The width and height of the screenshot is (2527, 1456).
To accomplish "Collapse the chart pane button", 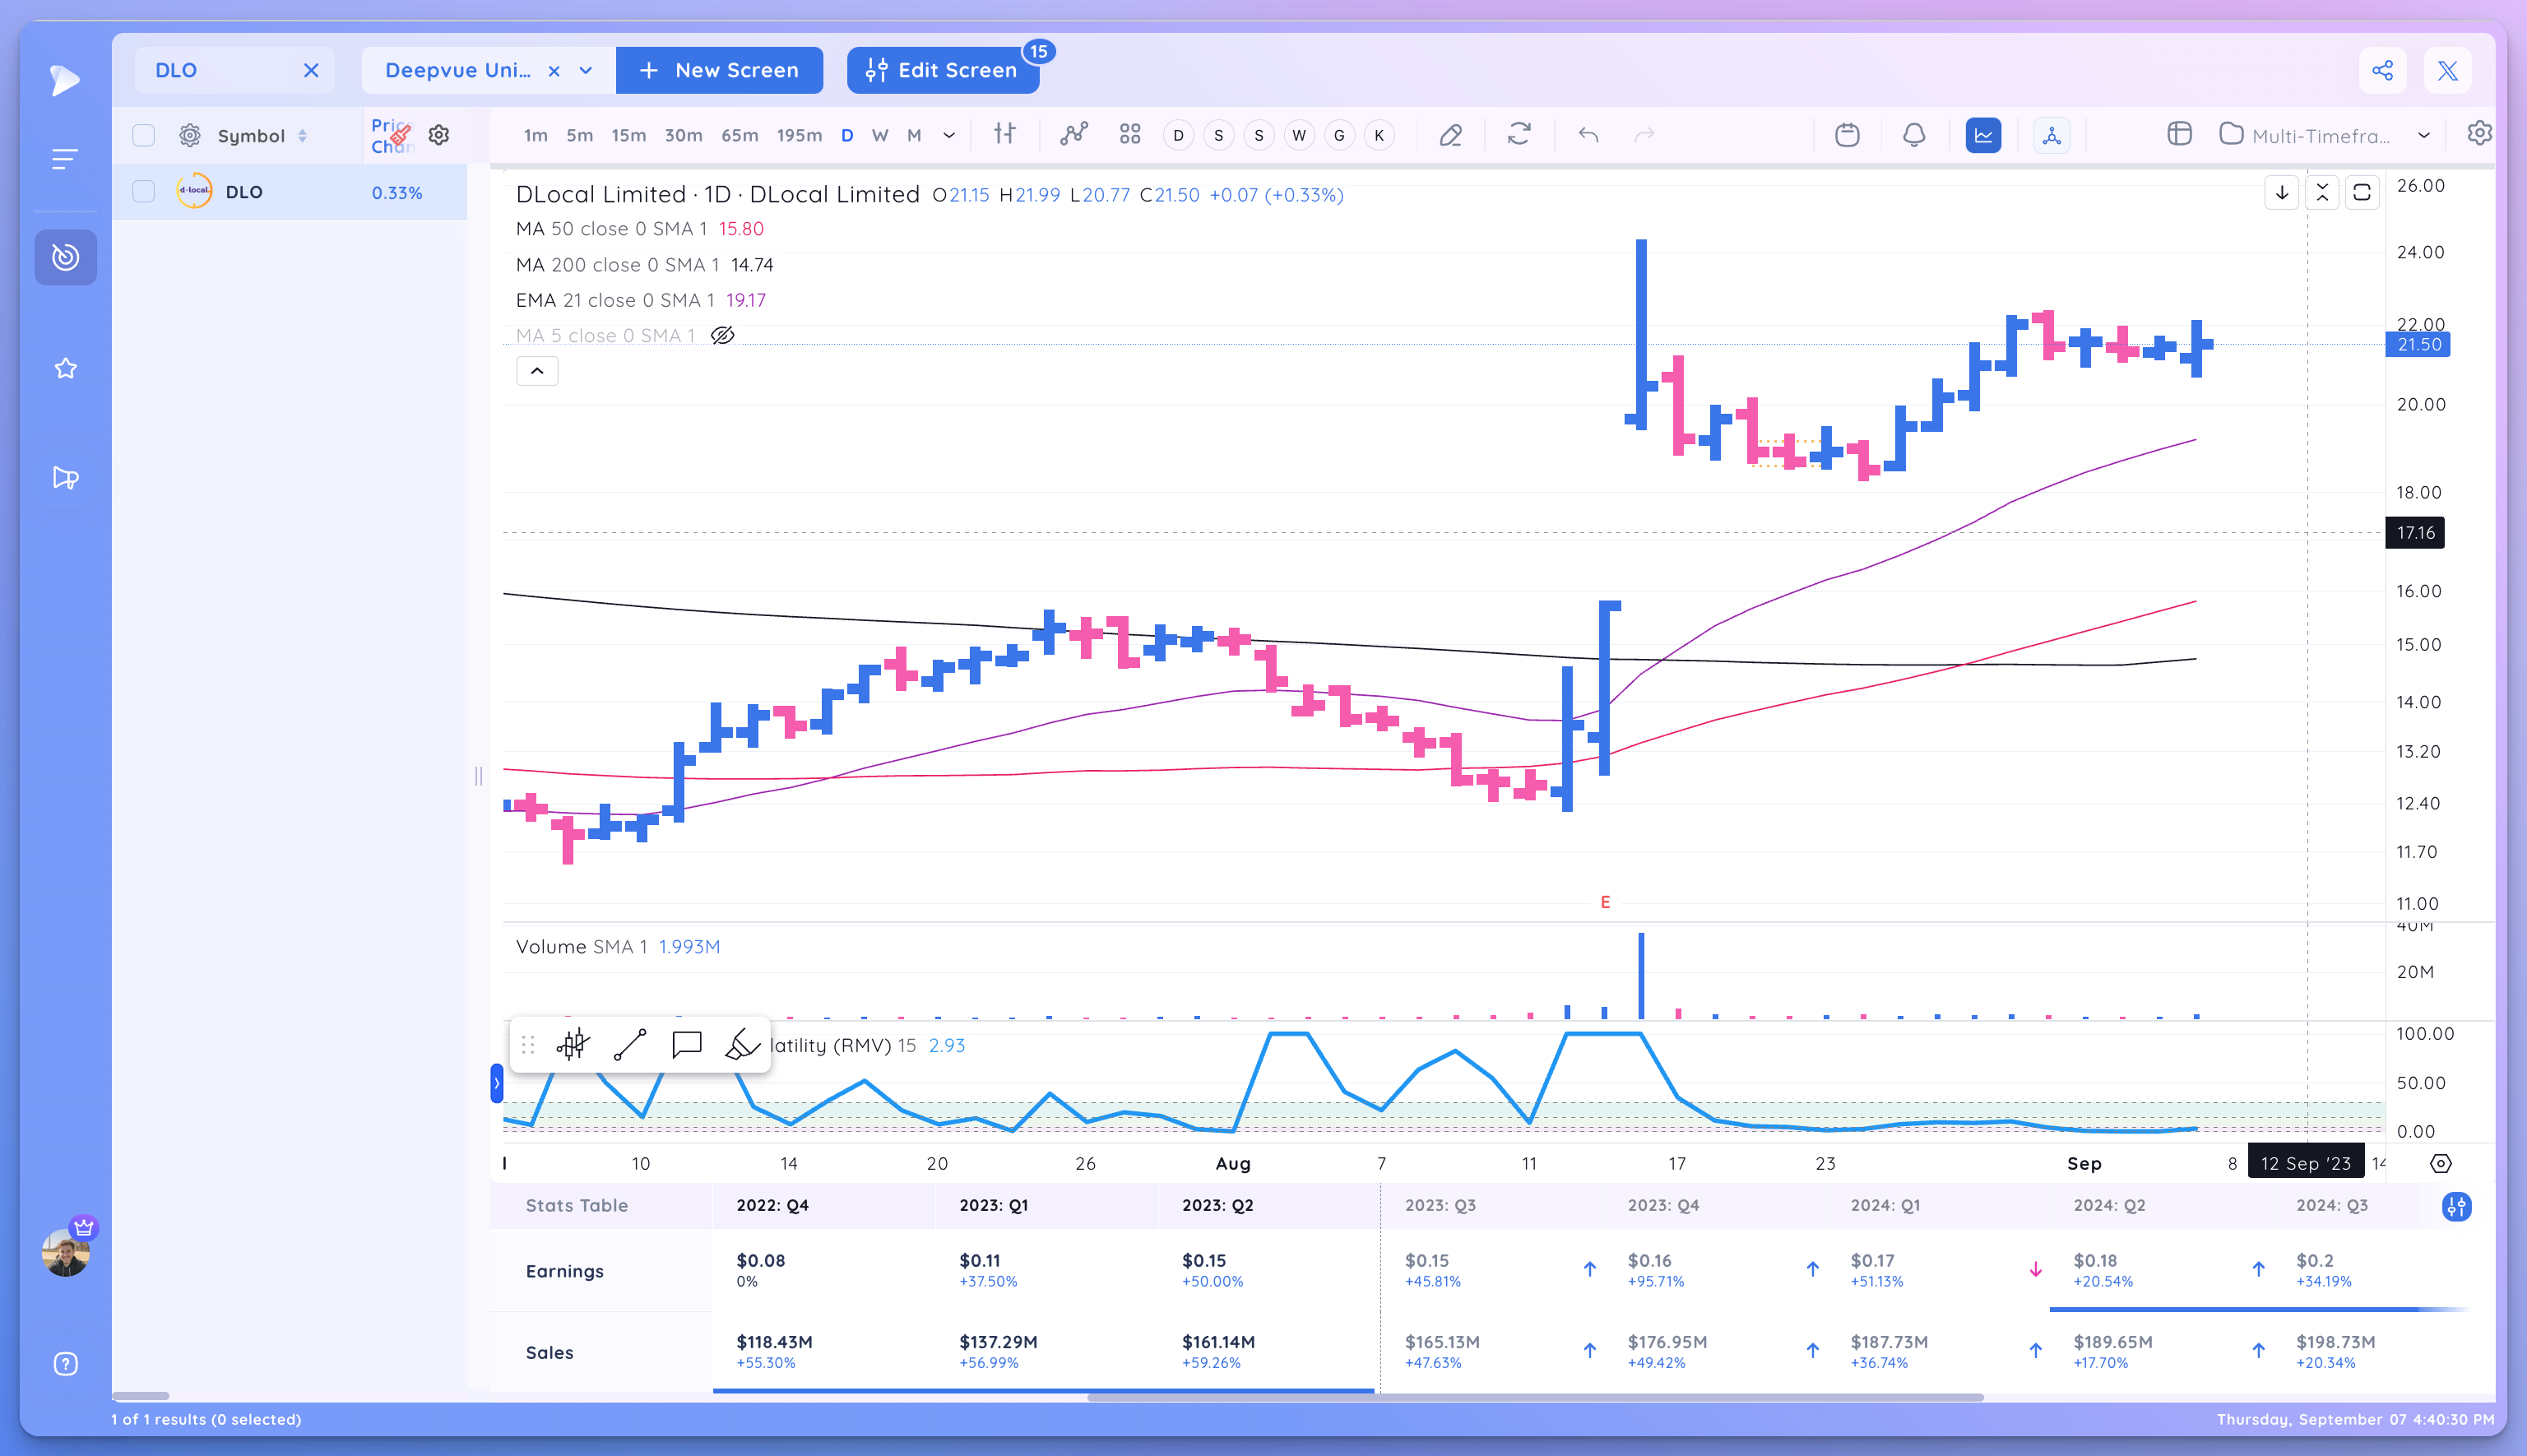I will pos(2322,192).
